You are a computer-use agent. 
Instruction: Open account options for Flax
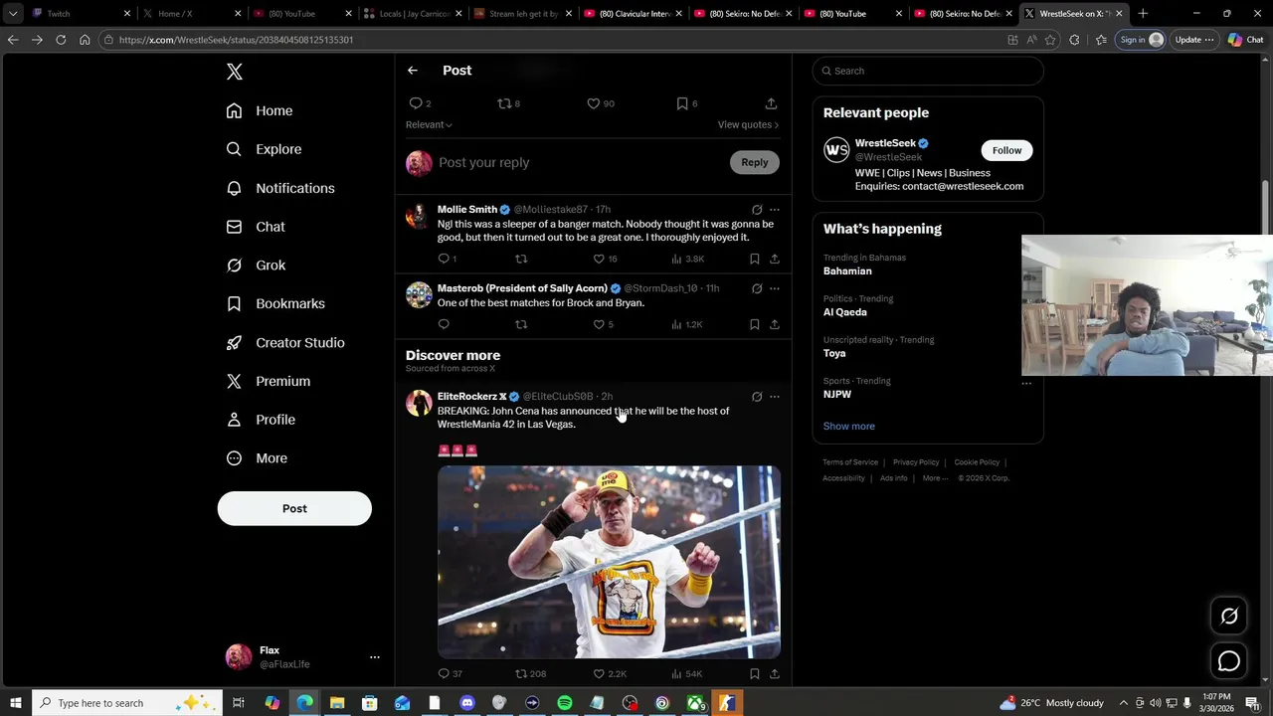[374, 657]
